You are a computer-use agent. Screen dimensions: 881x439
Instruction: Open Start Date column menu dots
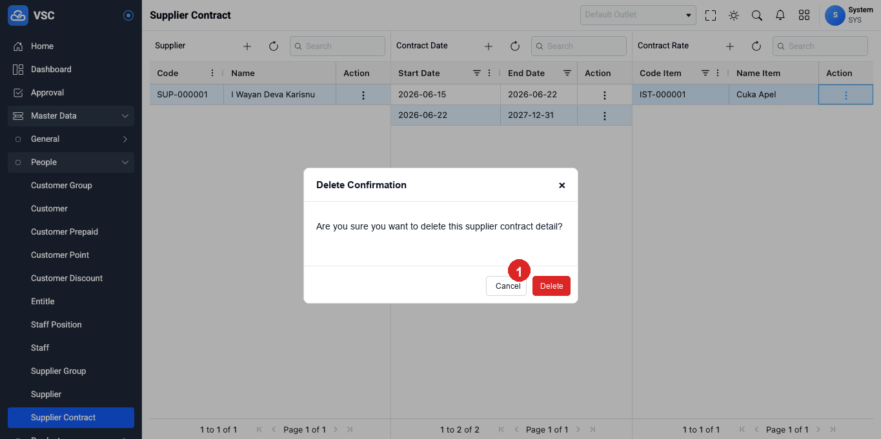pyautogui.click(x=489, y=73)
